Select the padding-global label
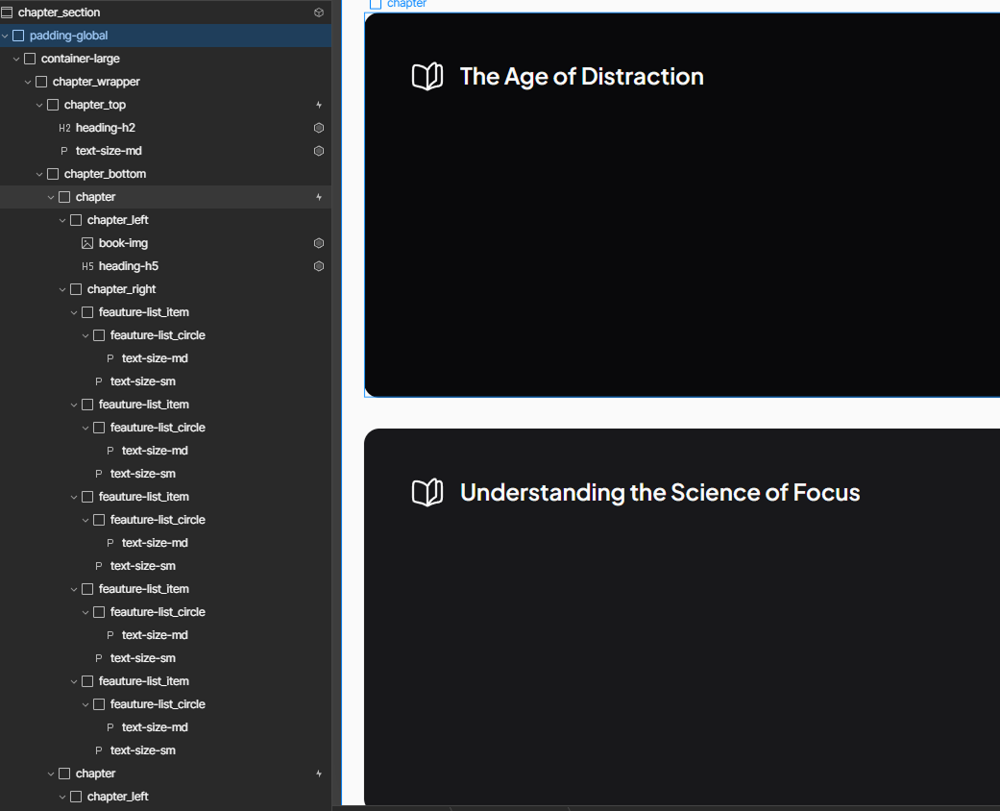The width and height of the screenshot is (1000, 811). tap(68, 36)
